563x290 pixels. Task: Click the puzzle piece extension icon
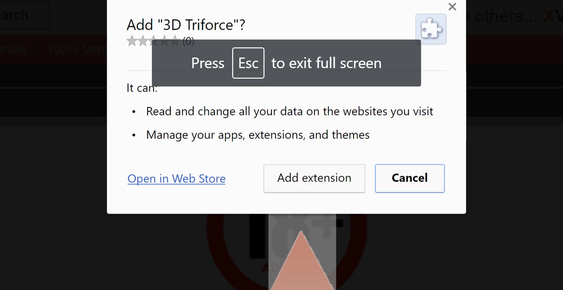(431, 29)
